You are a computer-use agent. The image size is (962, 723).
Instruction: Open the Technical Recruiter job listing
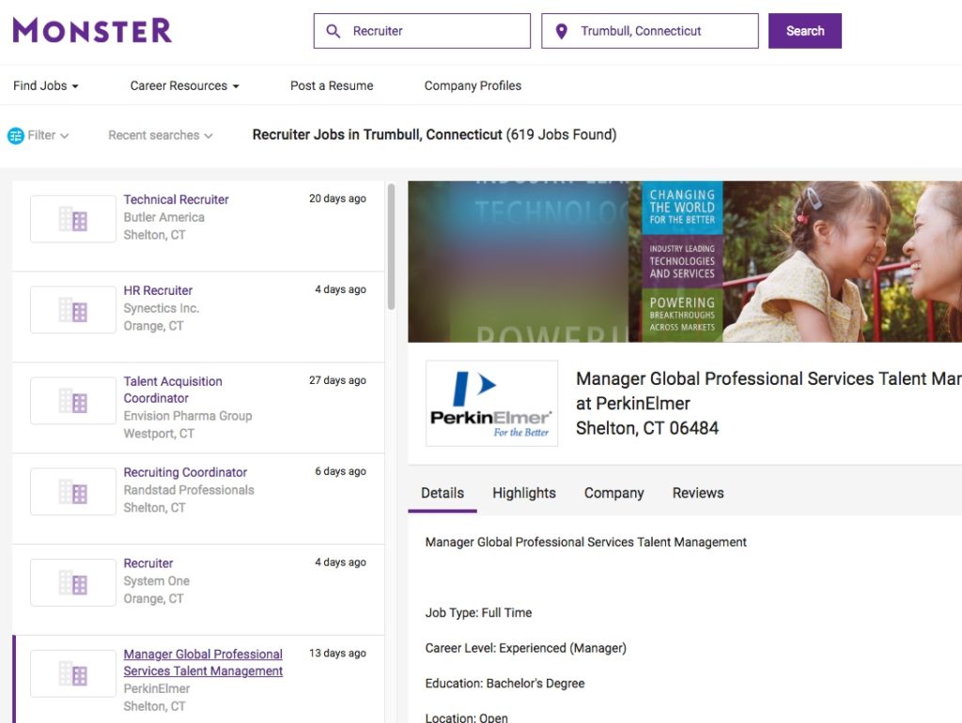177,199
